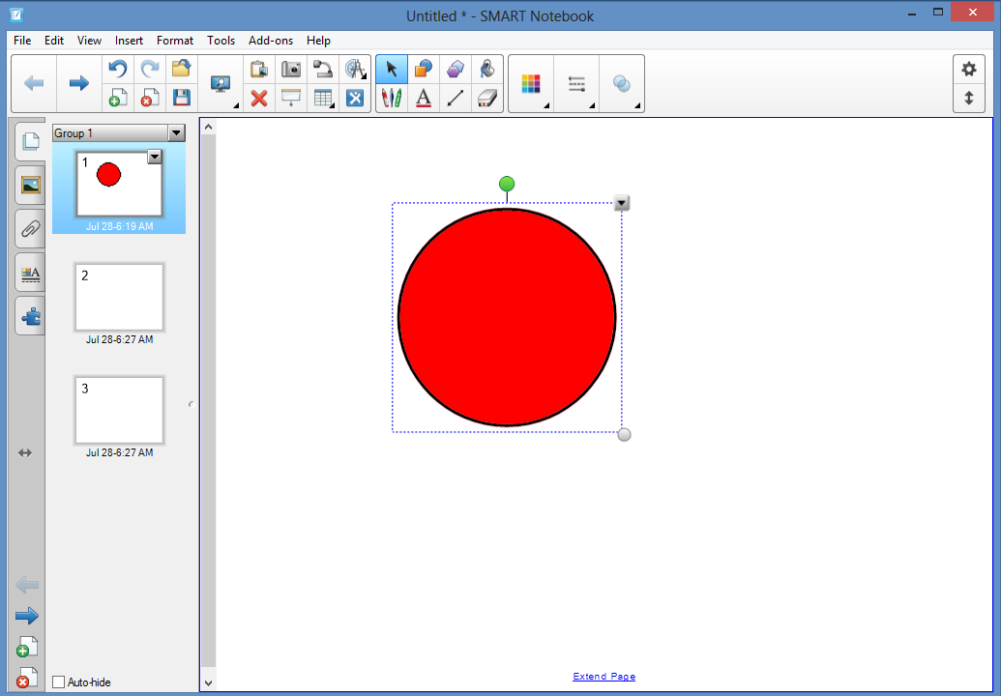This screenshot has width=1001, height=696.
Task: Open the line style dropdown
Action: coord(576,83)
